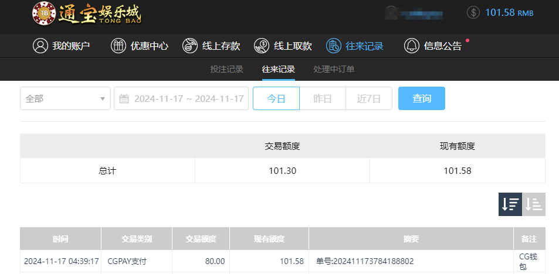Click the online deposit icon
The width and height of the screenshot is (559, 274).
(x=190, y=46)
